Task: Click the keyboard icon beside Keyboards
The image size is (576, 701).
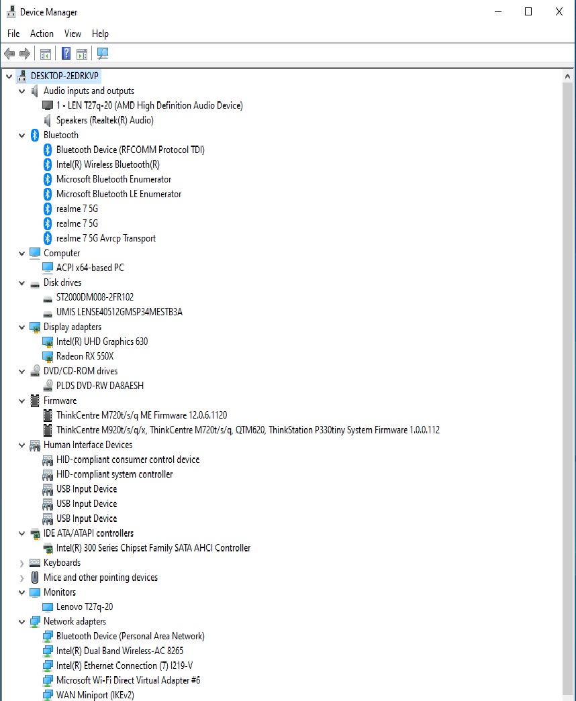Action: click(34, 563)
